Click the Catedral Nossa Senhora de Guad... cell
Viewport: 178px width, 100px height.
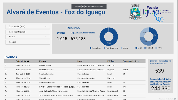[x=91, y=70]
